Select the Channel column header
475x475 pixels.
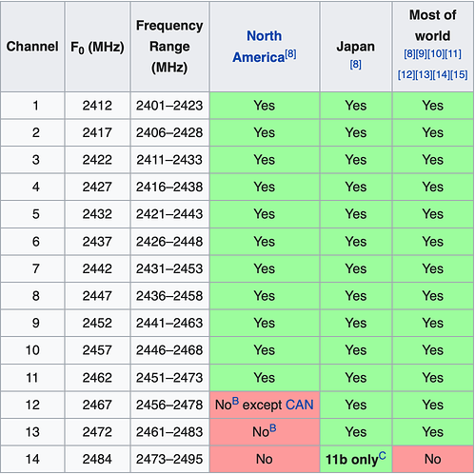click(x=32, y=47)
